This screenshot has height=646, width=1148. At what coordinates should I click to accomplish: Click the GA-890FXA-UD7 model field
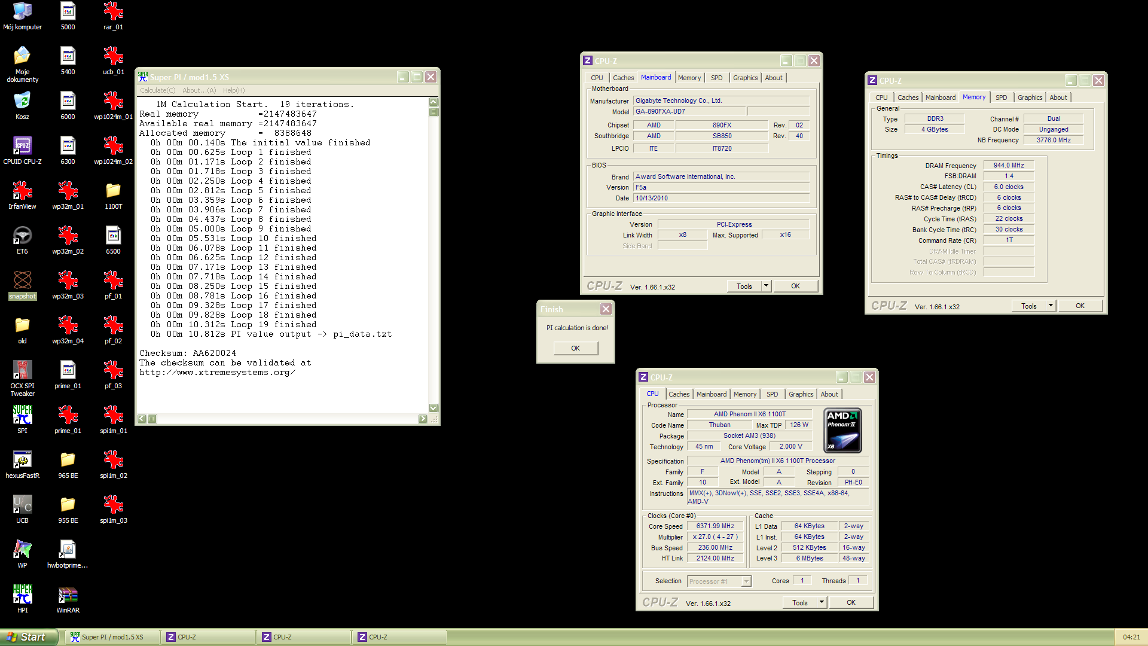tap(689, 112)
